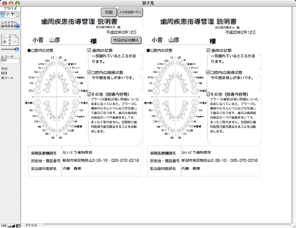
Task: Click the clinic name ないとう歯科医院 in the right form
Action: click(197, 152)
